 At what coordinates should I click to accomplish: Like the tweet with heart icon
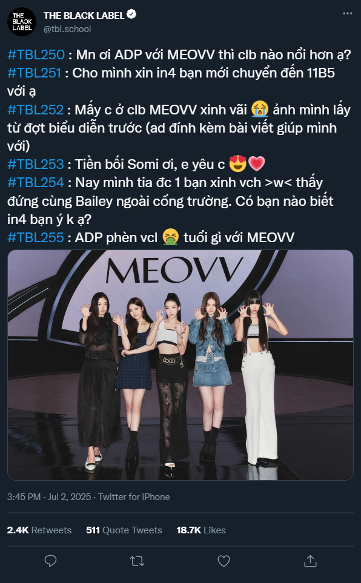click(224, 561)
